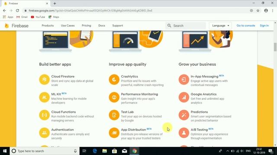
Task: Select the App Distribution icon
Action: [114, 133]
